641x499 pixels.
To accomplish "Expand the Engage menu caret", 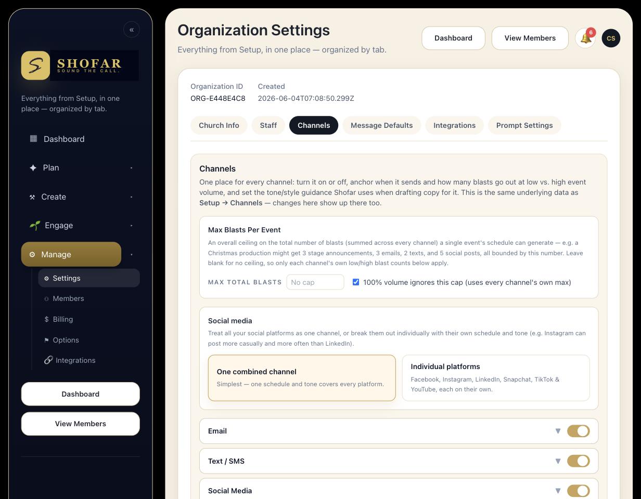I will 131,226.
